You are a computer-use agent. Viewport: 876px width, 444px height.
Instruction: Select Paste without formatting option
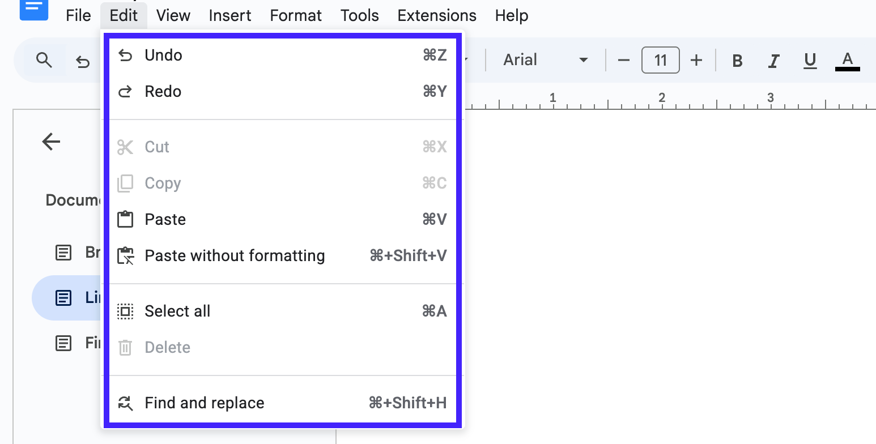[235, 256]
